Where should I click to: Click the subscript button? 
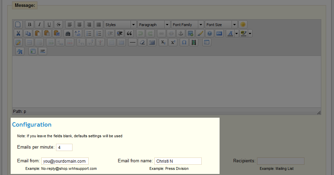pyautogui.click(x=164, y=42)
